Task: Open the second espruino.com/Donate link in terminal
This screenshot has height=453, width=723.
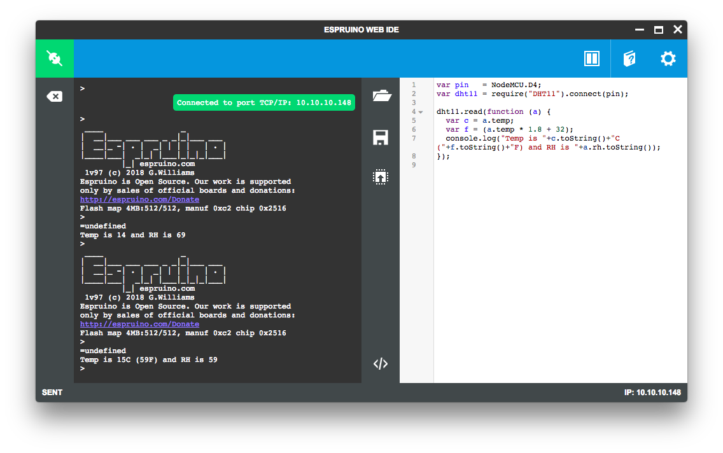Action: tap(140, 324)
